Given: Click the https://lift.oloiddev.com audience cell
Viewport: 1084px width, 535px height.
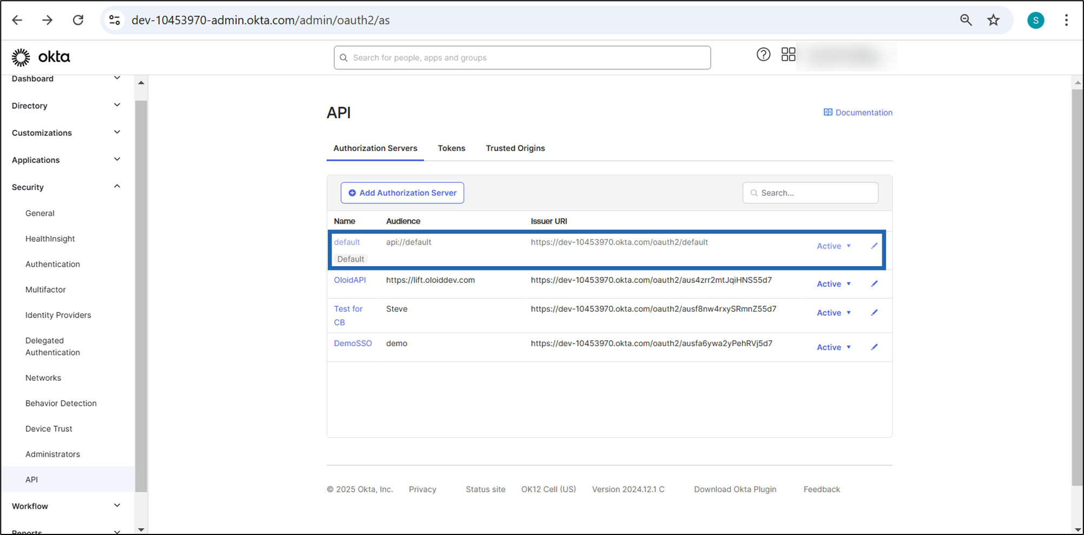Looking at the screenshot, I should click(x=430, y=280).
